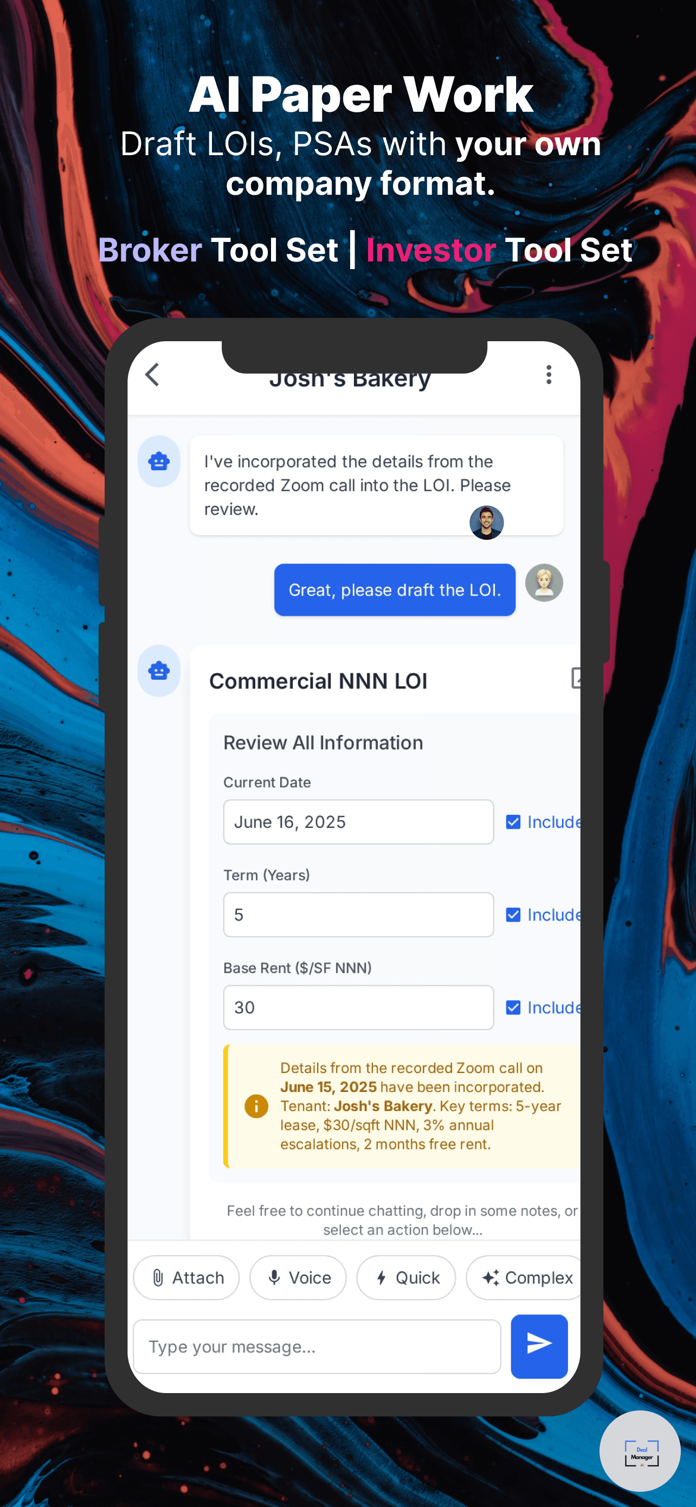The height and width of the screenshot is (1507, 696).
Task: Click the Commercial NNN LOI heading
Action: tap(318, 681)
